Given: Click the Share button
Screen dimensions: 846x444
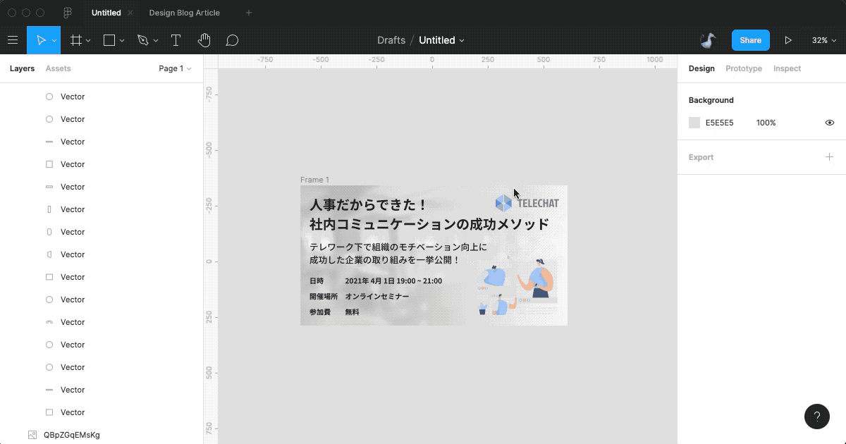Looking at the screenshot, I should tap(750, 40).
